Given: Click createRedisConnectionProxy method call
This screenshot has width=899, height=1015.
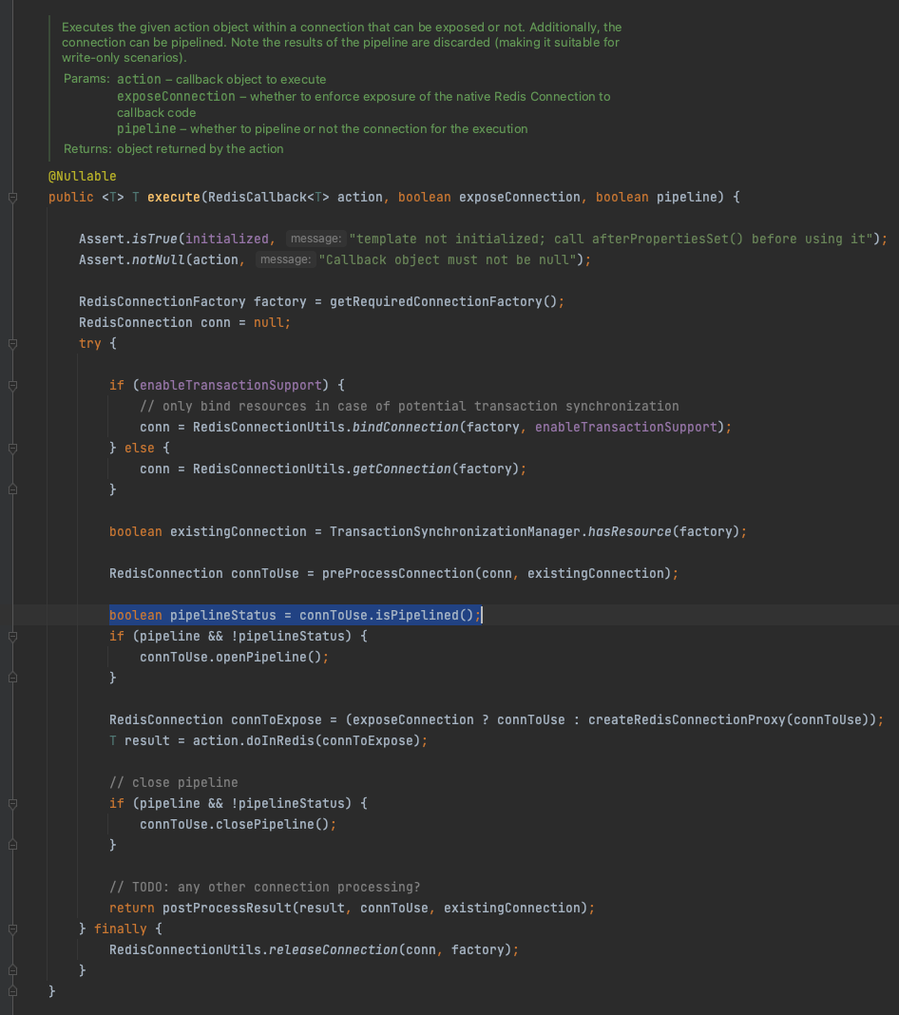Looking at the screenshot, I should pos(687,719).
